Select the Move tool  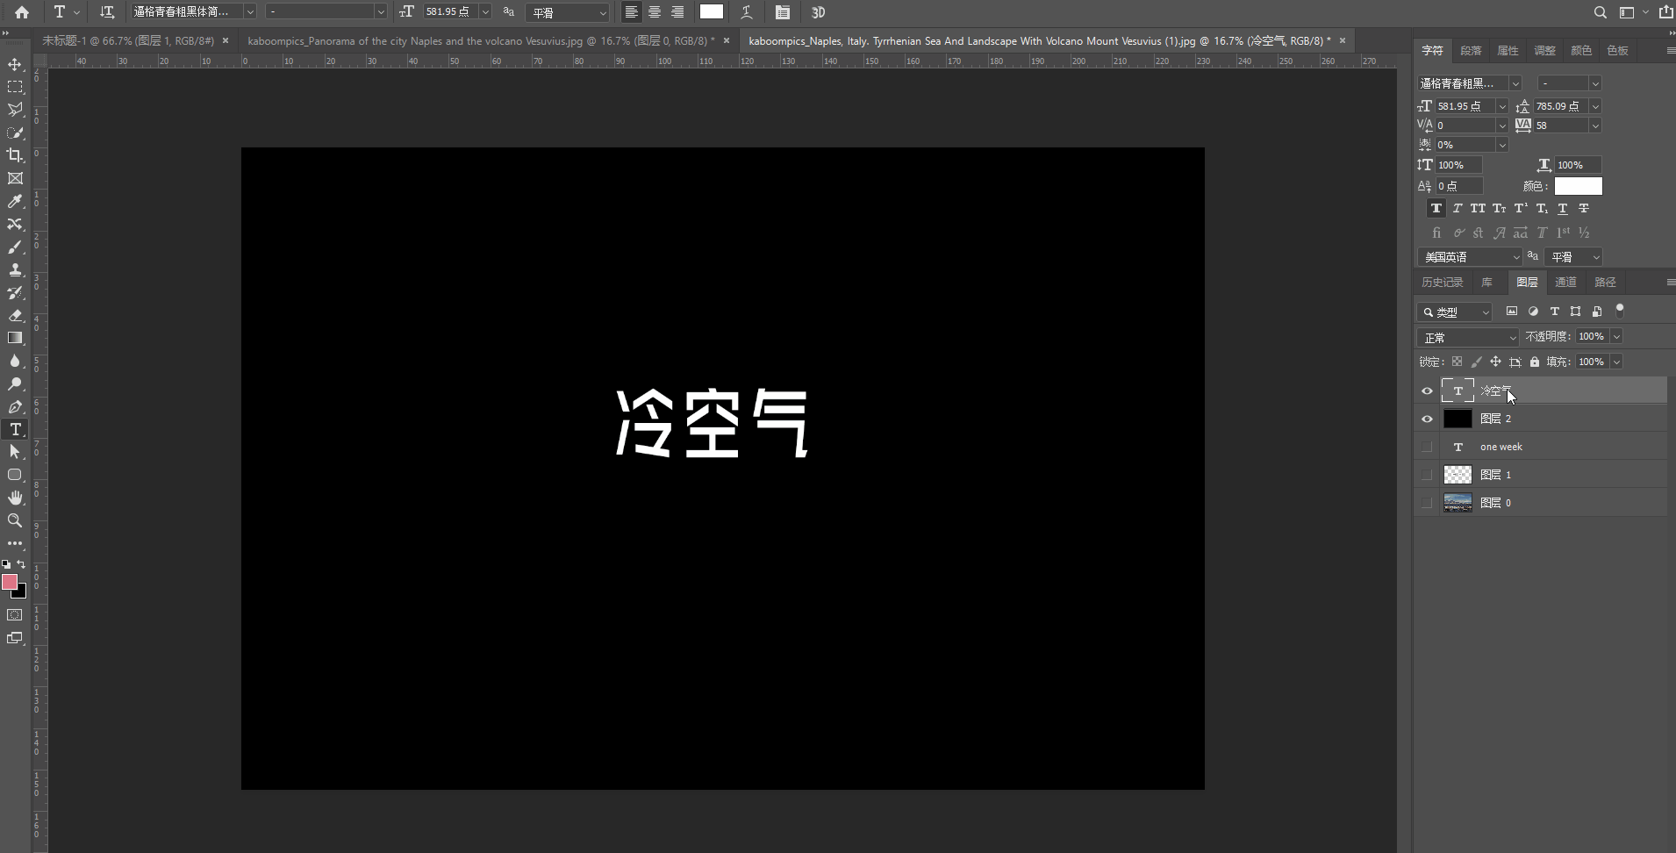pyautogui.click(x=15, y=64)
